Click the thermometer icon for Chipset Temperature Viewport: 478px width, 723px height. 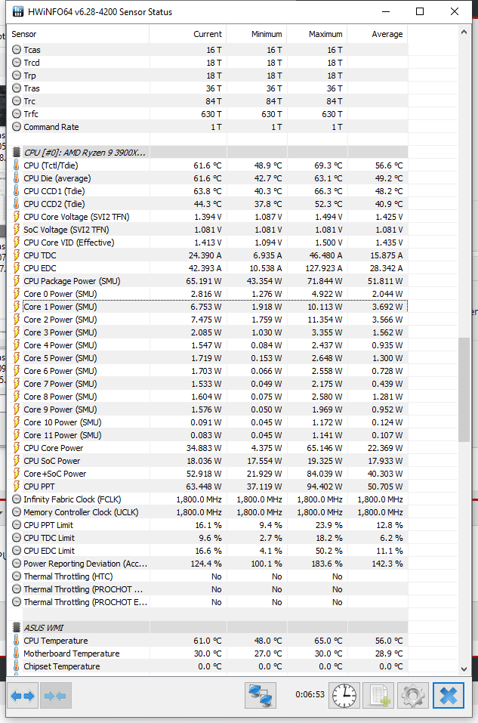[x=16, y=666]
